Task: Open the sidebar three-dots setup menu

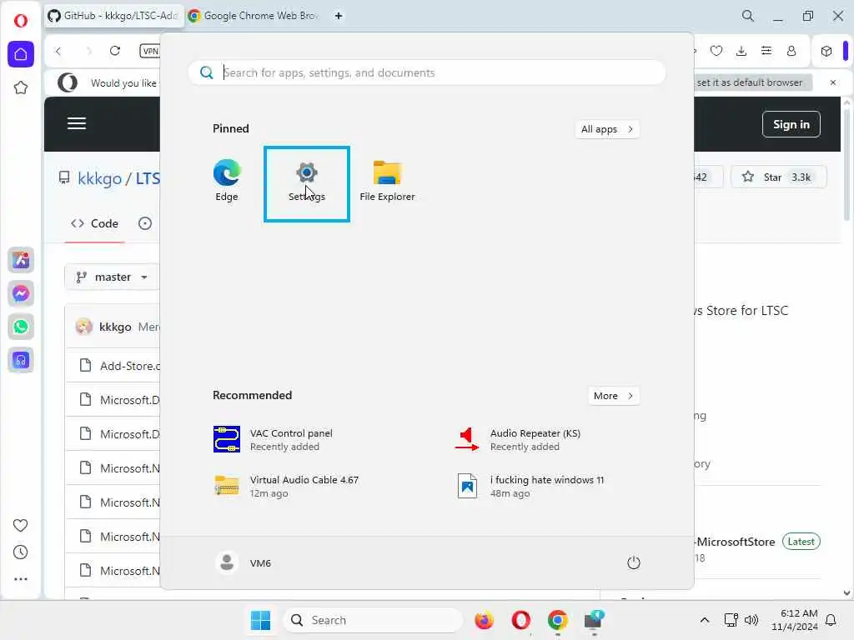Action: 20,579
